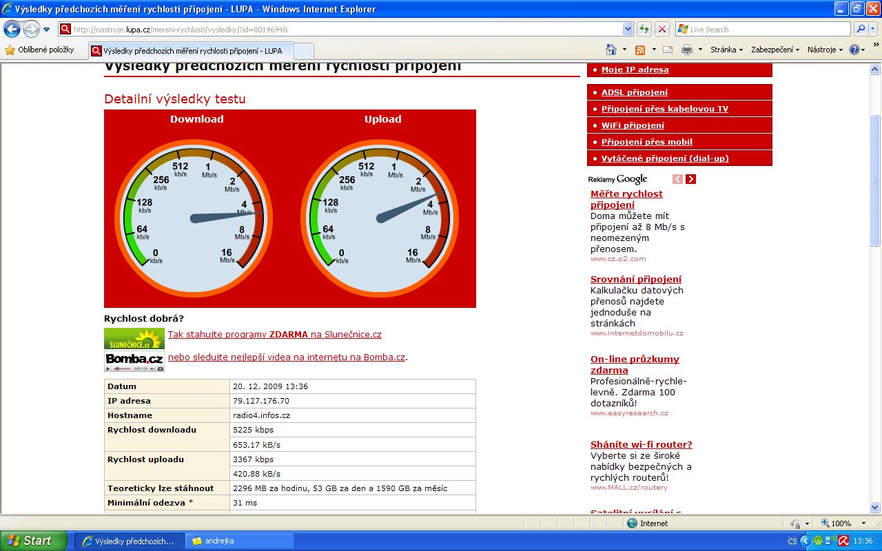Open the Zabezpečení menu

pos(775,50)
